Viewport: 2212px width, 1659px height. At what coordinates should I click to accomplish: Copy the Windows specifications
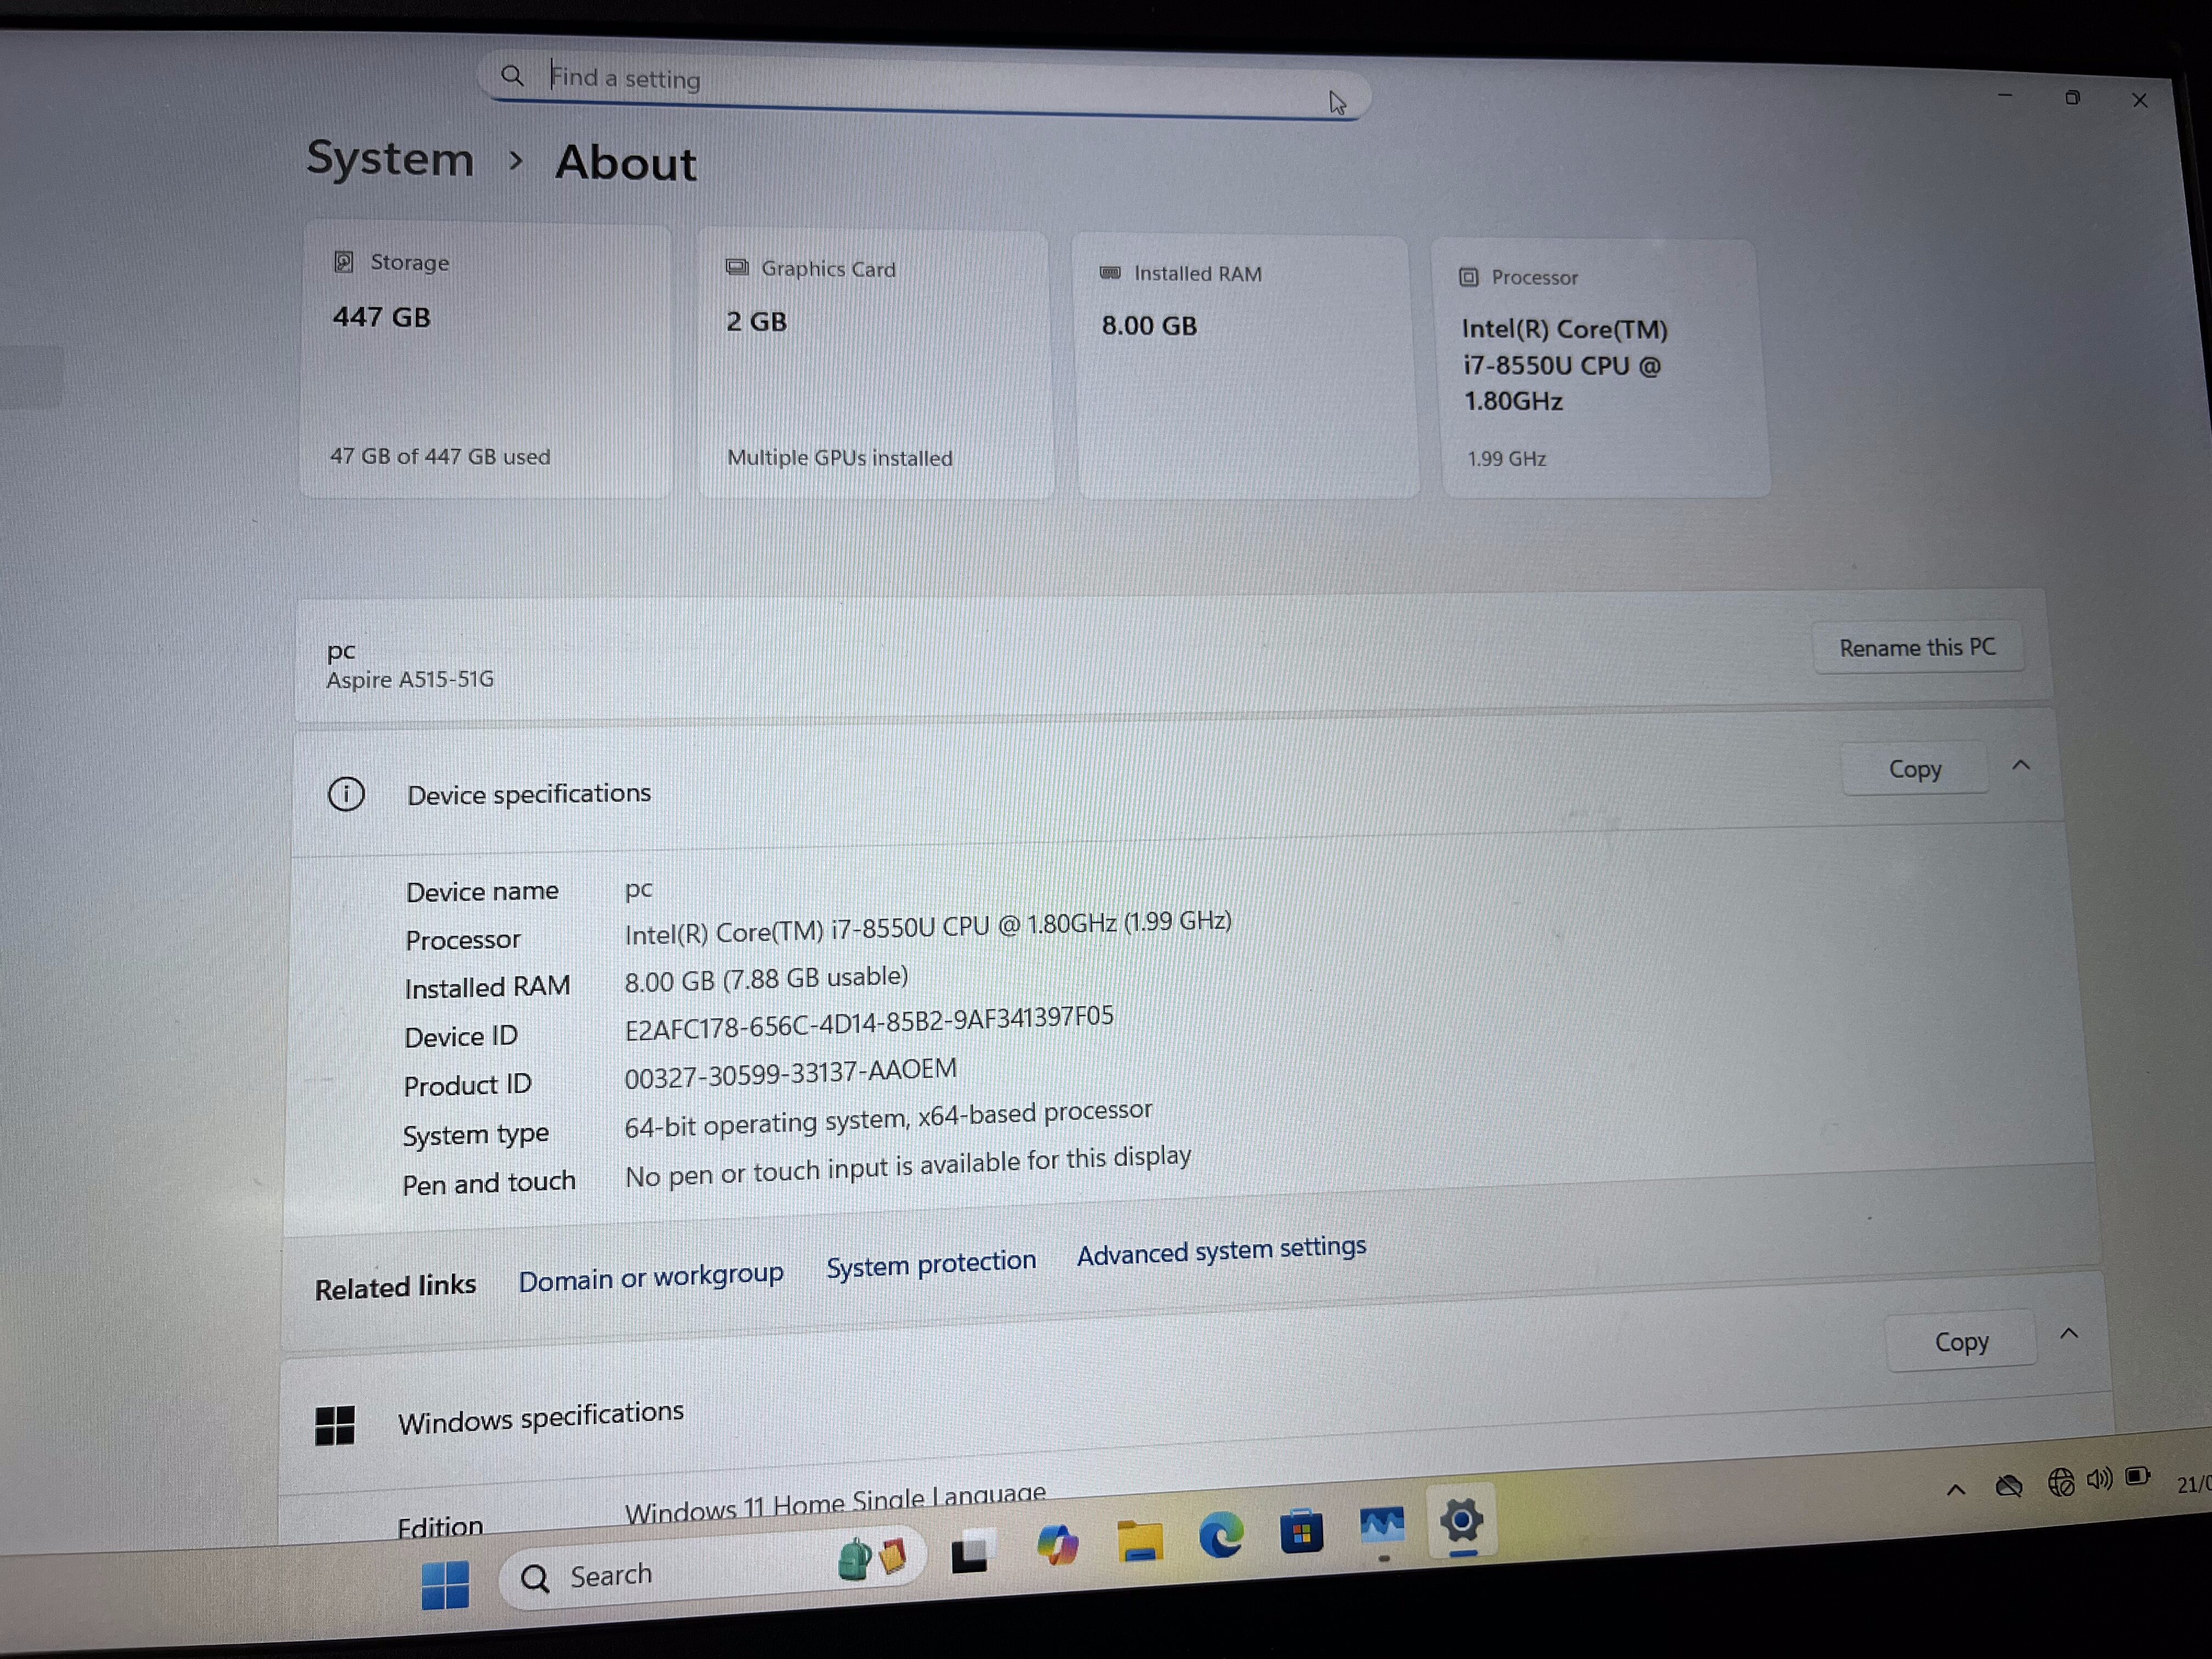1961,1341
